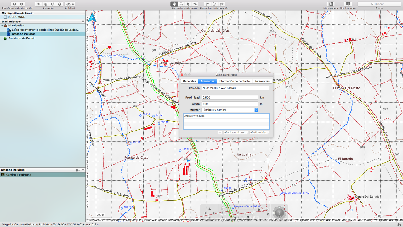Select Camino a Pedroche waypoint in list
The image size is (403, 227).
click(43, 175)
